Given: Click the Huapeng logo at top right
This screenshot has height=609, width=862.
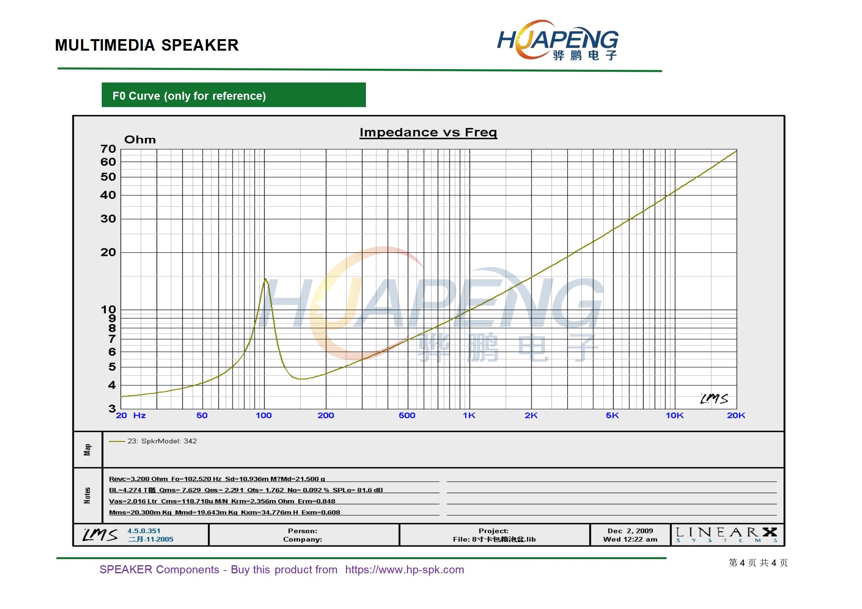Looking at the screenshot, I should click(x=558, y=41).
